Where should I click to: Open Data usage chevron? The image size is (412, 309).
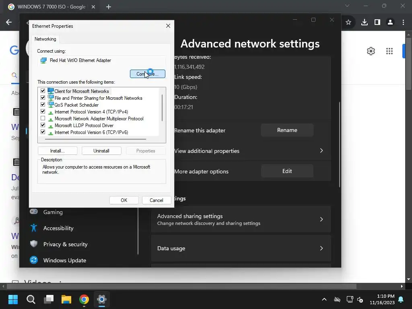pos(321,248)
